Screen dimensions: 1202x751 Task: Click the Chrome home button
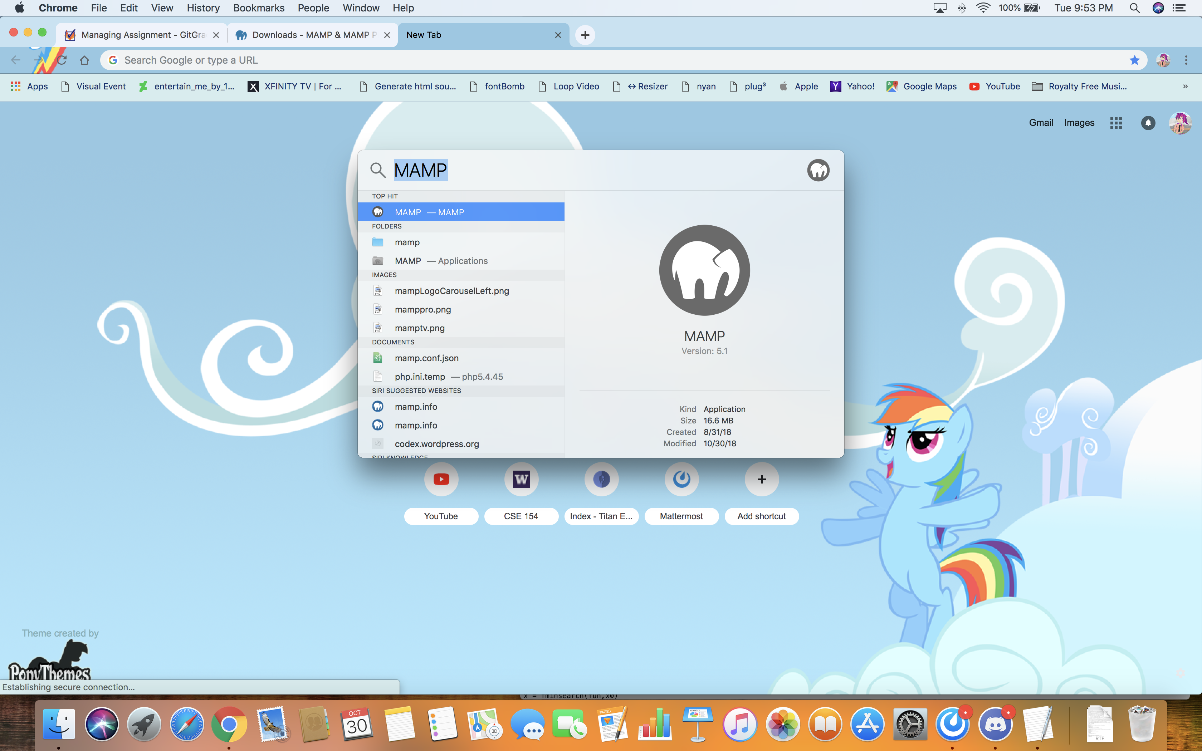(x=84, y=60)
